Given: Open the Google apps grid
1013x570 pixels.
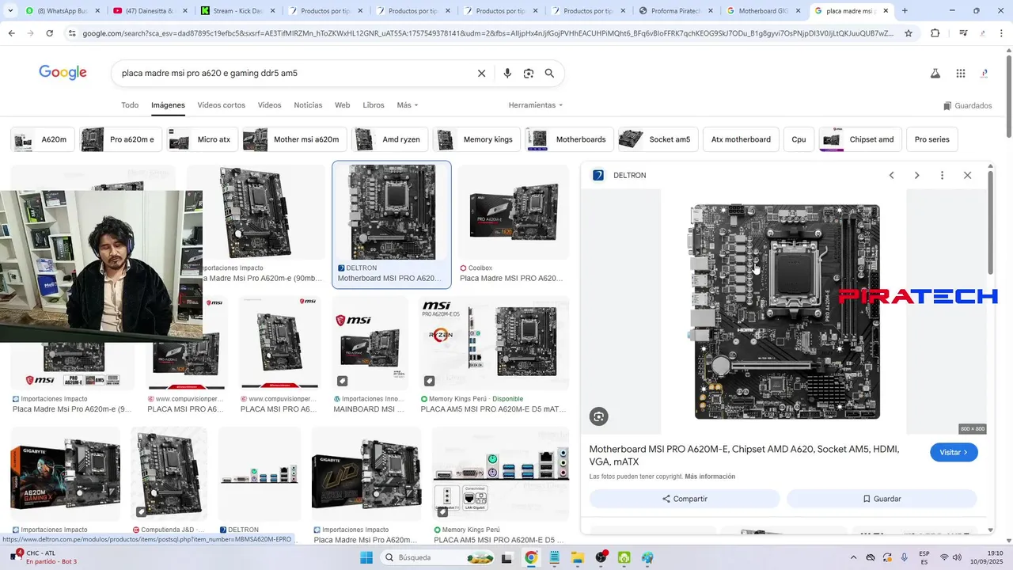Looking at the screenshot, I should coord(961,73).
